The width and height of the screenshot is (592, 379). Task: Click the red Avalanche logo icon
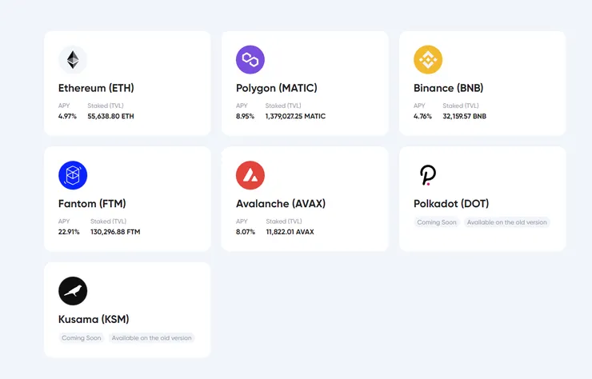250,175
